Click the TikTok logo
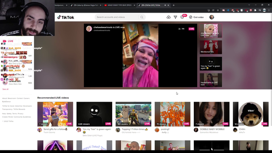The height and width of the screenshot is (153, 272). coord(66,17)
